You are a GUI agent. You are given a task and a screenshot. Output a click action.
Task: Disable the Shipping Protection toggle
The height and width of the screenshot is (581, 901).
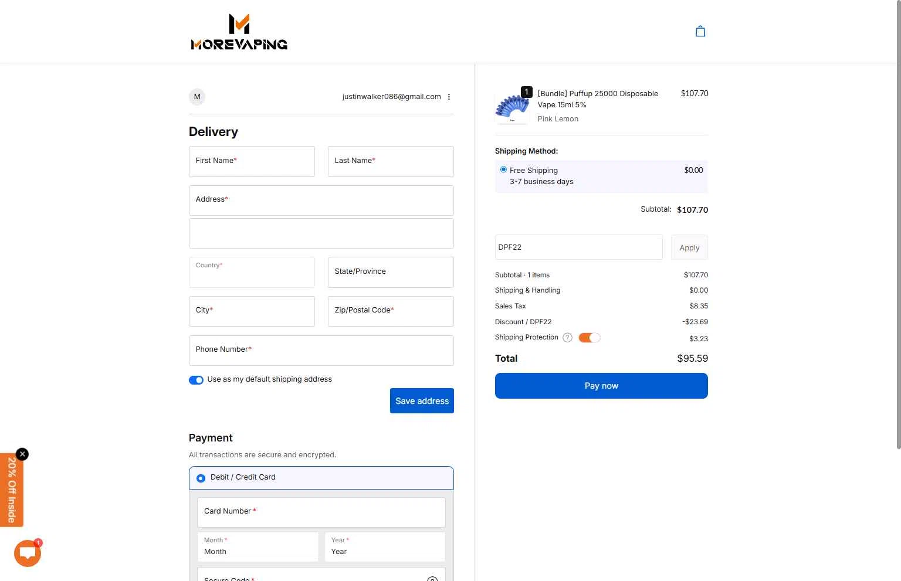pos(590,338)
